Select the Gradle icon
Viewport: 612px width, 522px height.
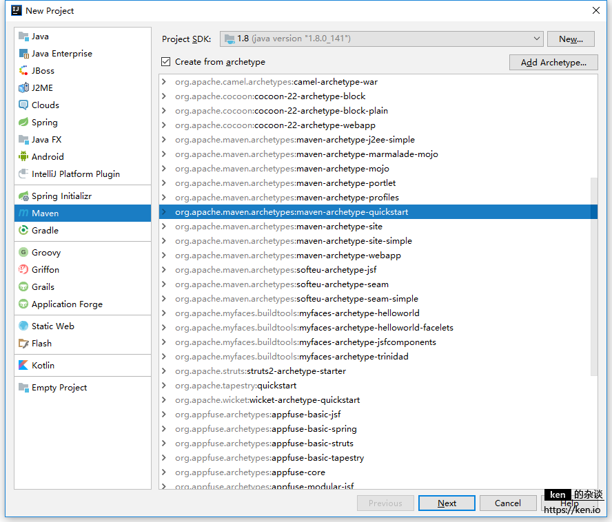coord(23,230)
